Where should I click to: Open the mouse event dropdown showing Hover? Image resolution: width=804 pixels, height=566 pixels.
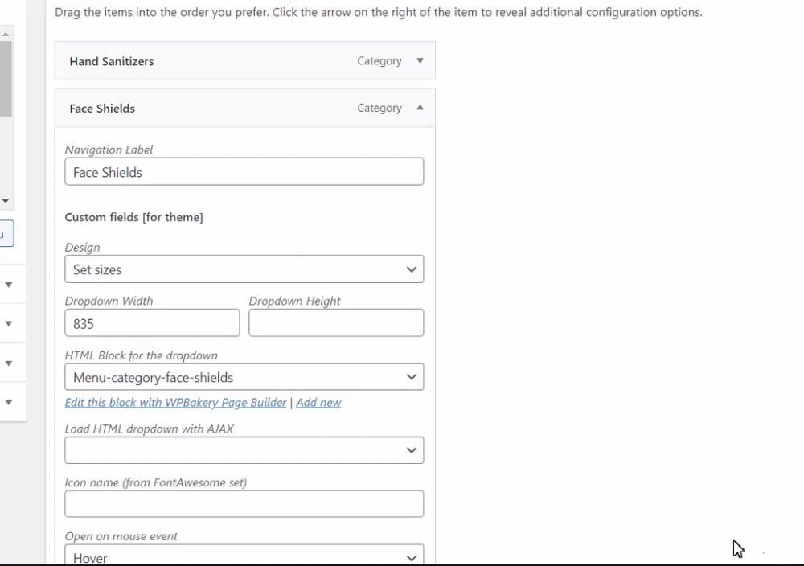[x=244, y=556]
